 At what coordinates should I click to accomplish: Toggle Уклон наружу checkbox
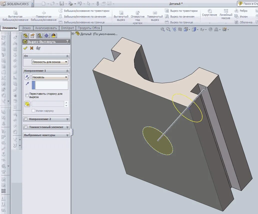(33, 111)
